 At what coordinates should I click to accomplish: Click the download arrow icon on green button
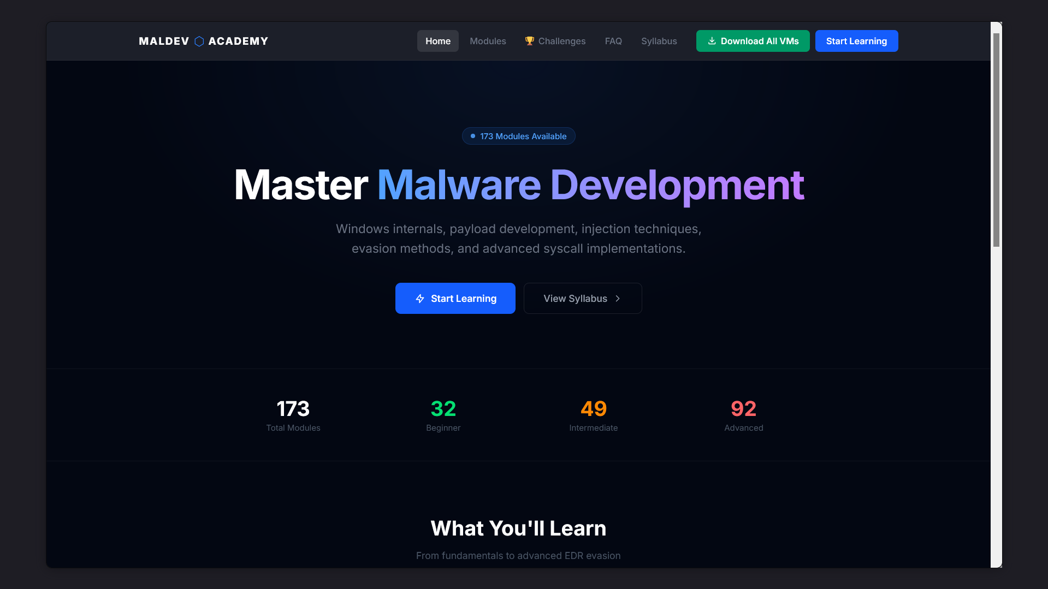pos(712,41)
